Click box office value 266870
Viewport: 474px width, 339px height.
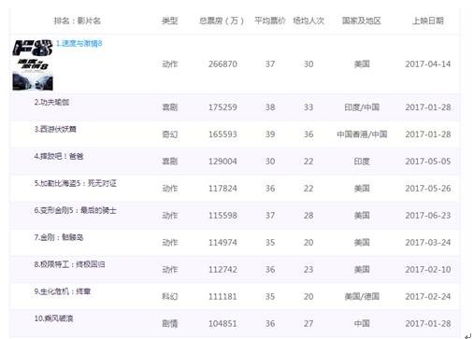point(223,64)
